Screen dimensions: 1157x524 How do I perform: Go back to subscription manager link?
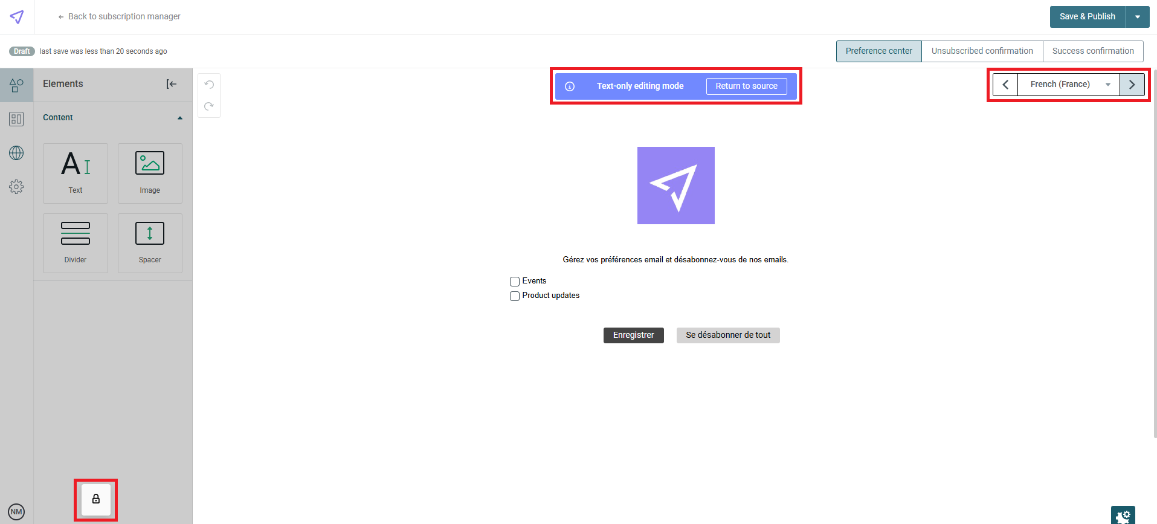(x=119, y=17)
